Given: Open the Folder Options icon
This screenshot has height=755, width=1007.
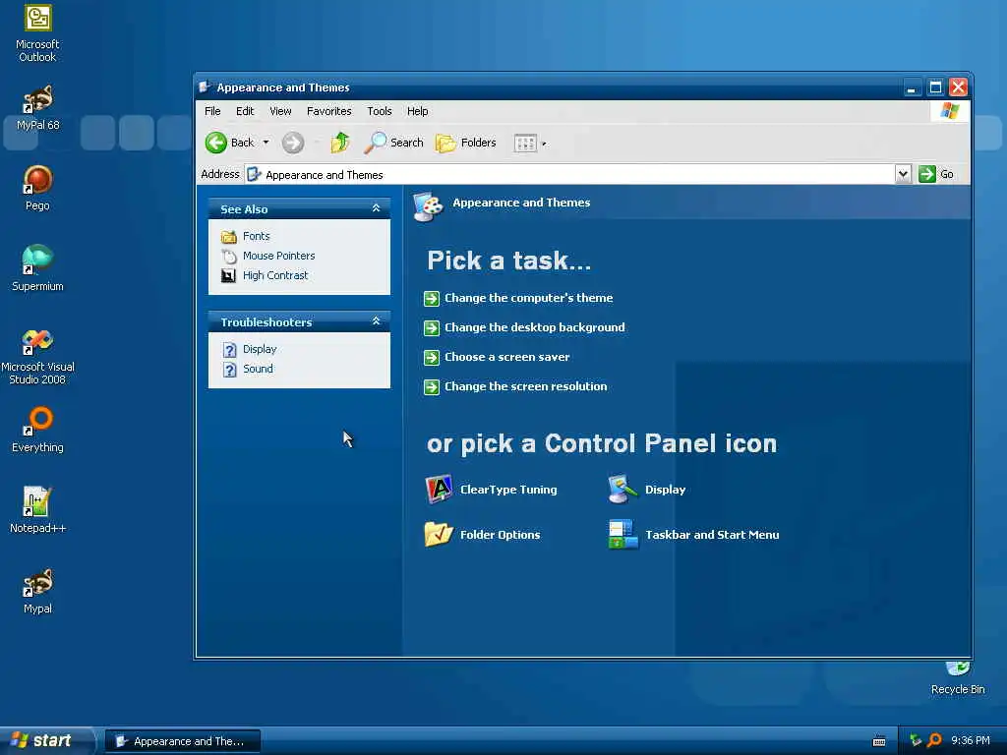Looking at the screenshot, I should (439, 534).
